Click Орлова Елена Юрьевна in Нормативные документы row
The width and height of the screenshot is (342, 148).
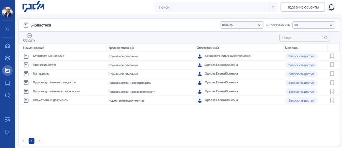point(221,100)
